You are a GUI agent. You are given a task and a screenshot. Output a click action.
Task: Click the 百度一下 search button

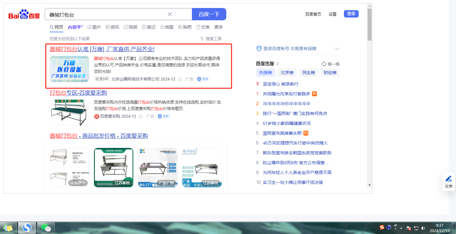coord(209,14)
